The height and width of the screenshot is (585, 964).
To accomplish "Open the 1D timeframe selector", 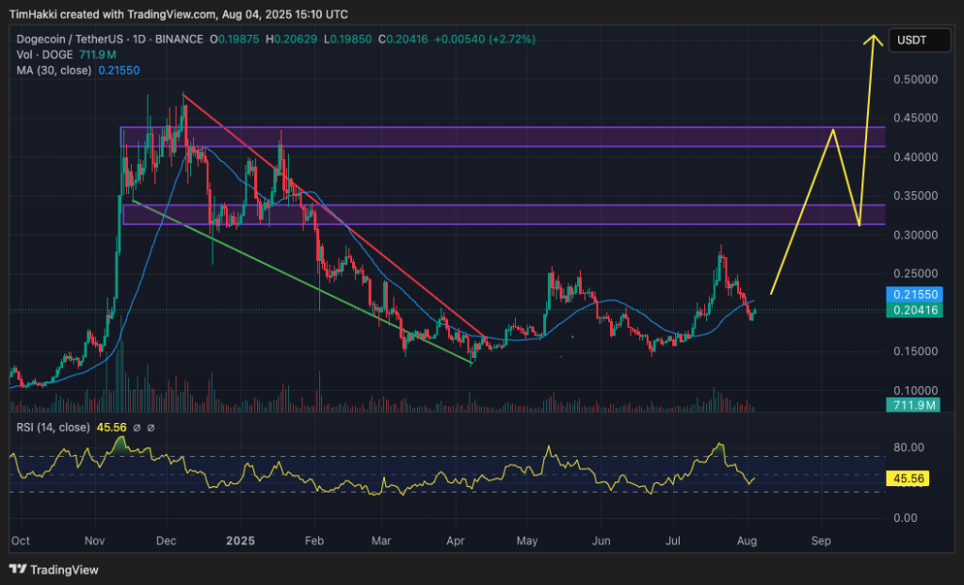I will (138, 40).
